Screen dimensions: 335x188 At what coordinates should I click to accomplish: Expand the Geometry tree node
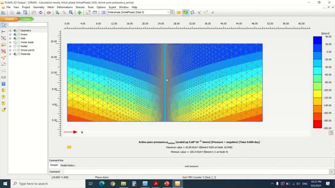[x=10, y=30]
